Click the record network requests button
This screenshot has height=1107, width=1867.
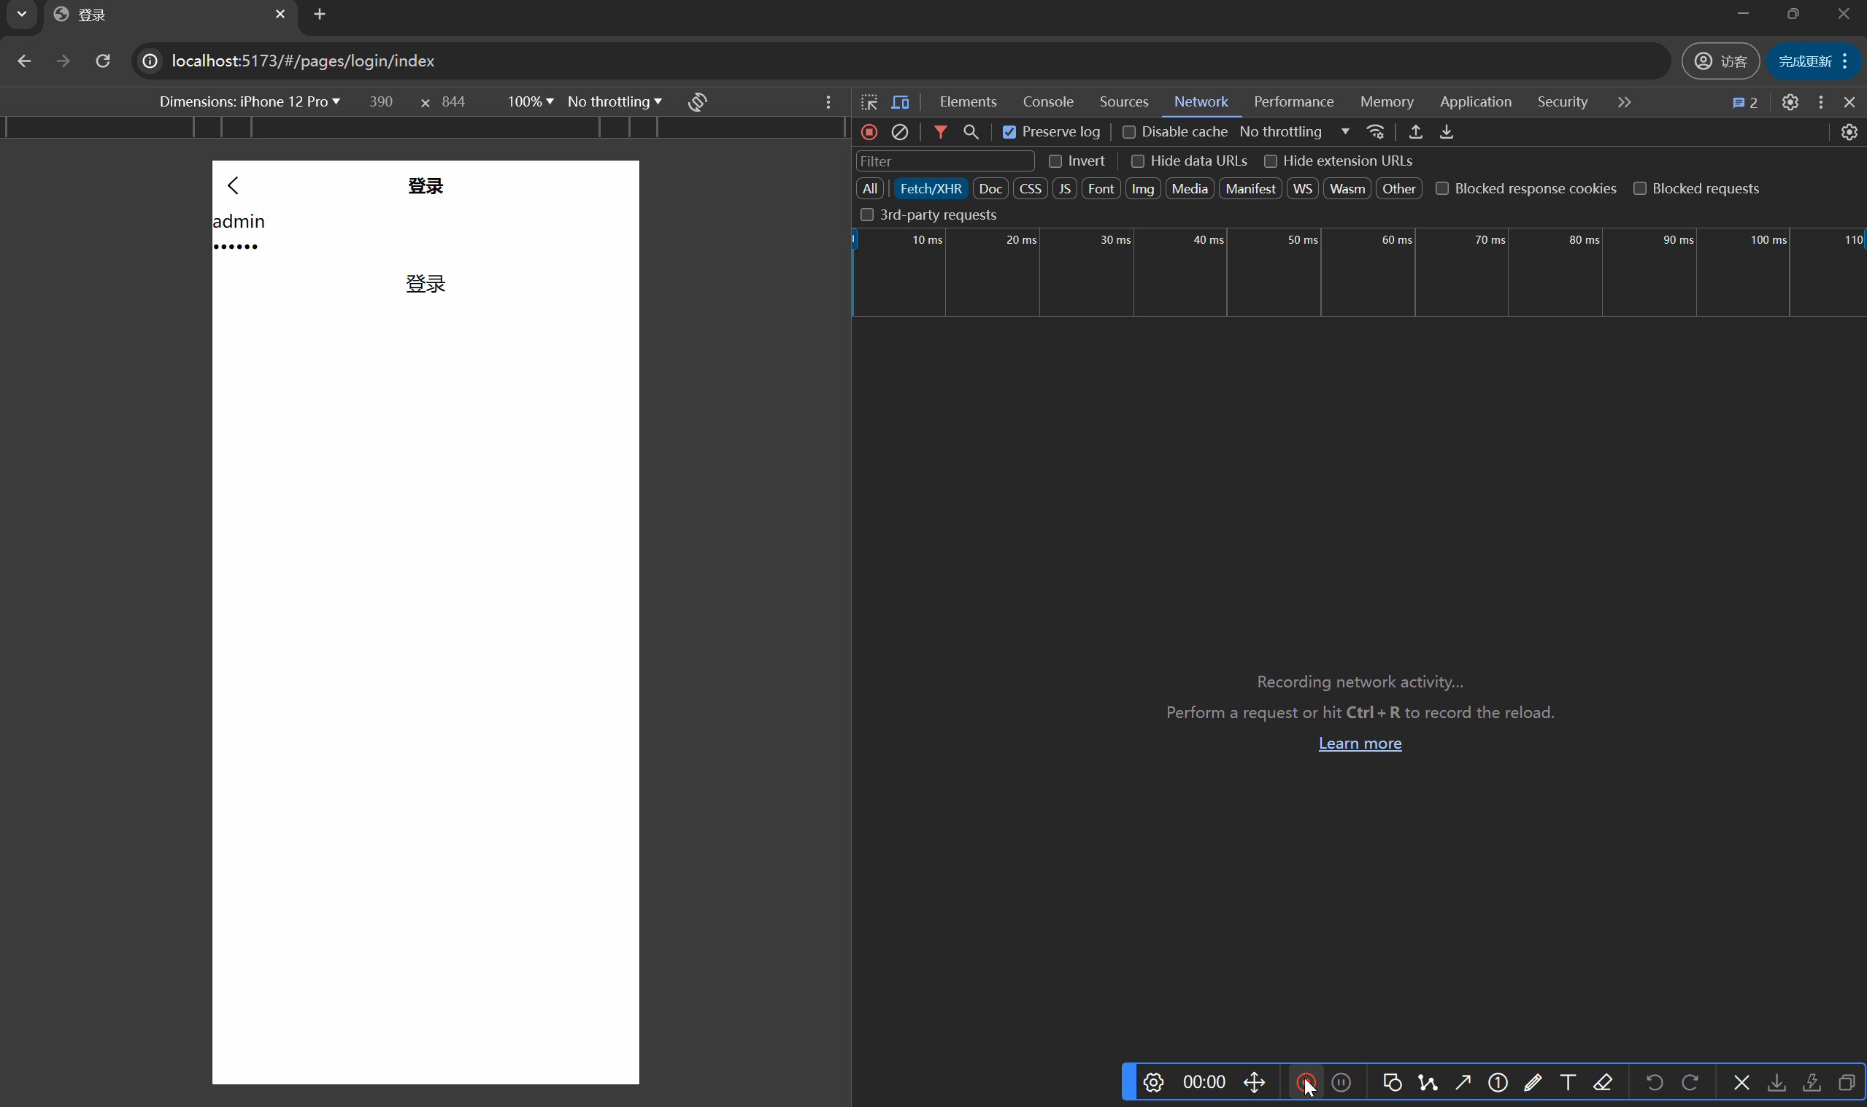click(x=869, y=131)
